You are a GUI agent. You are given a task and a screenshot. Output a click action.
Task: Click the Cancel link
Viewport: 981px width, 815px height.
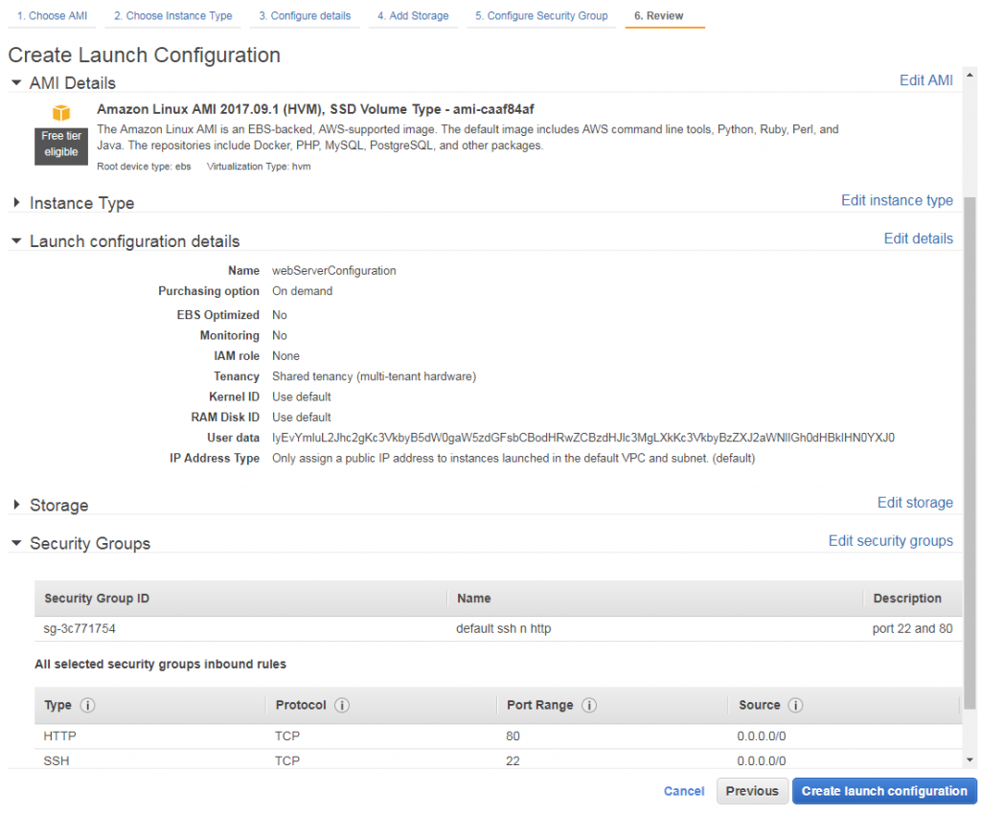tap(683, 790)
